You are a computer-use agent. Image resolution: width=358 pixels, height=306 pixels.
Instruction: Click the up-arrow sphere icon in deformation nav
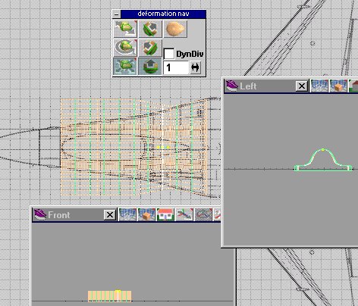tap(150, 66)
